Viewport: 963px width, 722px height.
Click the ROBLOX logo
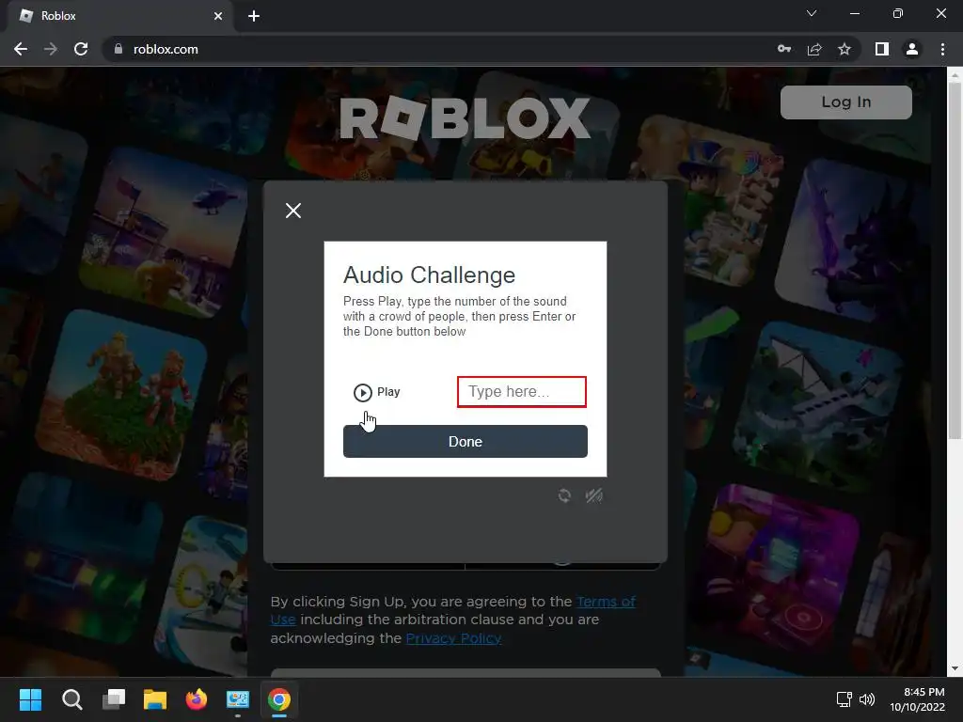[x=465, y=118]
